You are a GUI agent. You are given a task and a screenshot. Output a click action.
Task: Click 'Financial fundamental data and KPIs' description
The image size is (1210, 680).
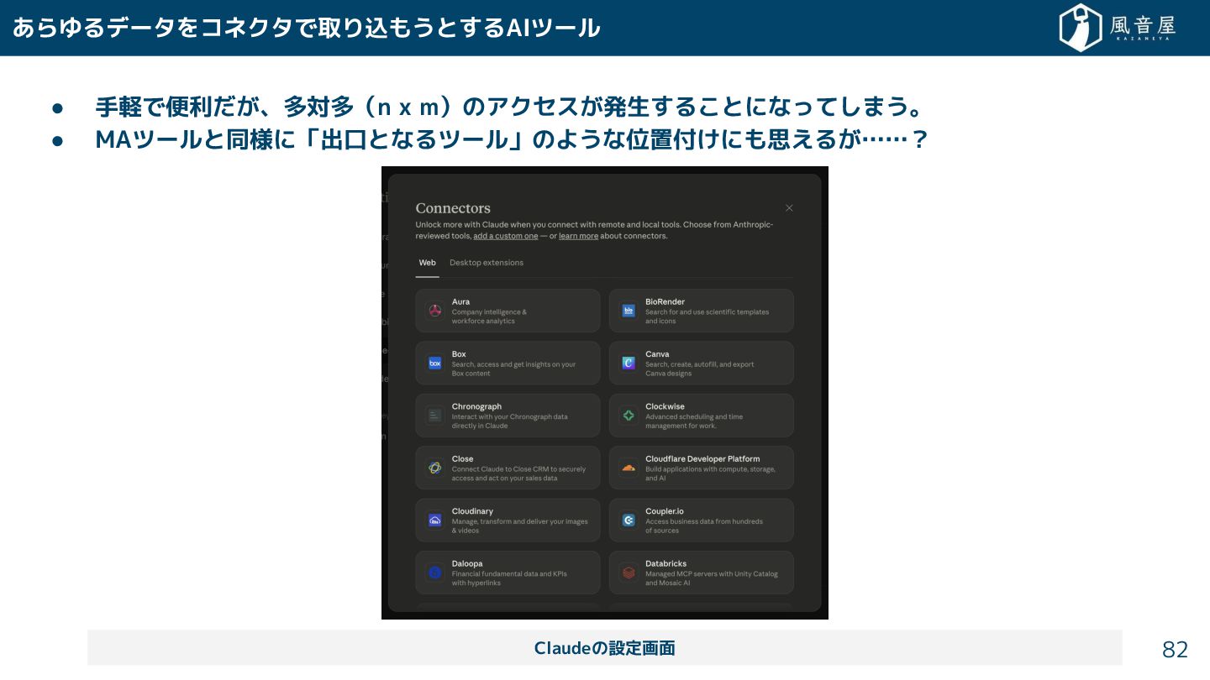pyautogui.click(x=509, y=578)
